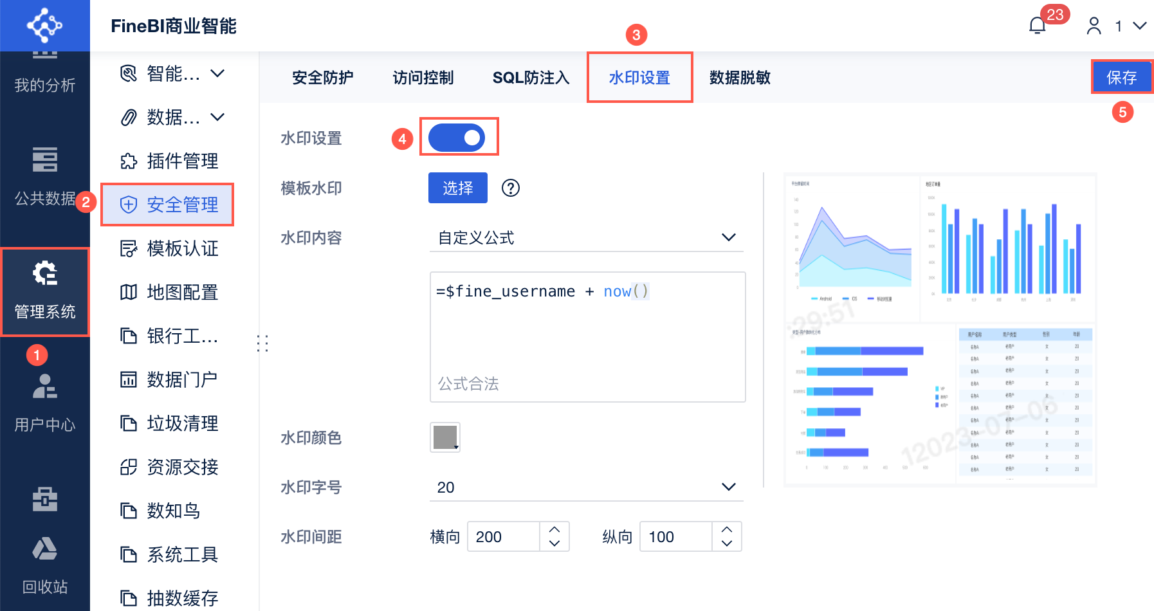This screenshot has width=1154, height=611.
Task: Click the 模板认证 icon
Action: pos(129,248)
